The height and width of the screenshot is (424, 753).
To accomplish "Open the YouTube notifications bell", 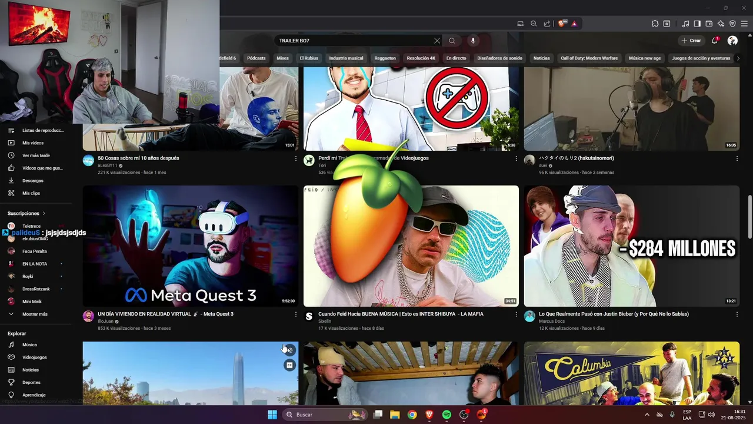I will pos(715,41).
